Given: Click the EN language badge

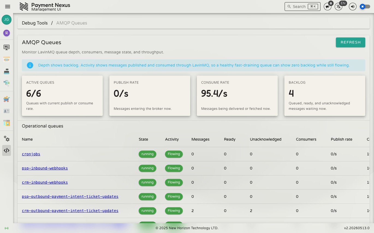Looking at the screenshot, I should 343,3.
